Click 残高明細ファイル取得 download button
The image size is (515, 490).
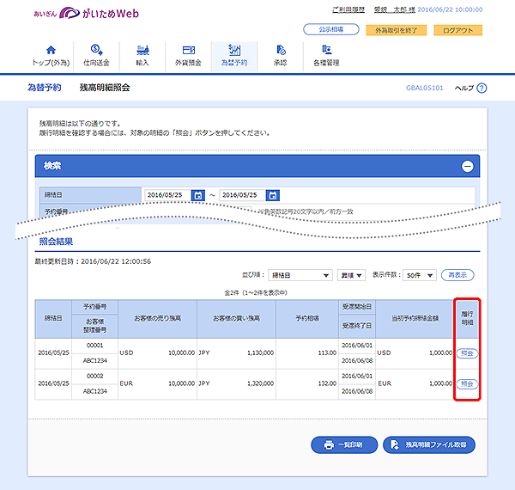pos(429,444)
